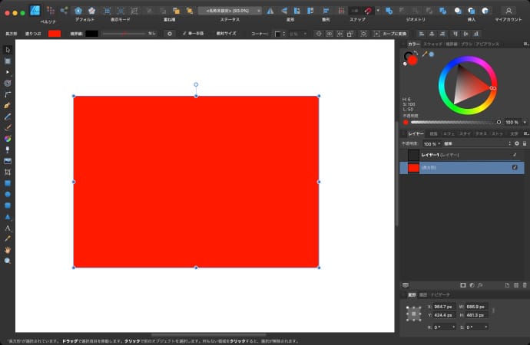530x345 pixels.
Task: Click the W width input field in Transform panel
Action: (475, 307)
